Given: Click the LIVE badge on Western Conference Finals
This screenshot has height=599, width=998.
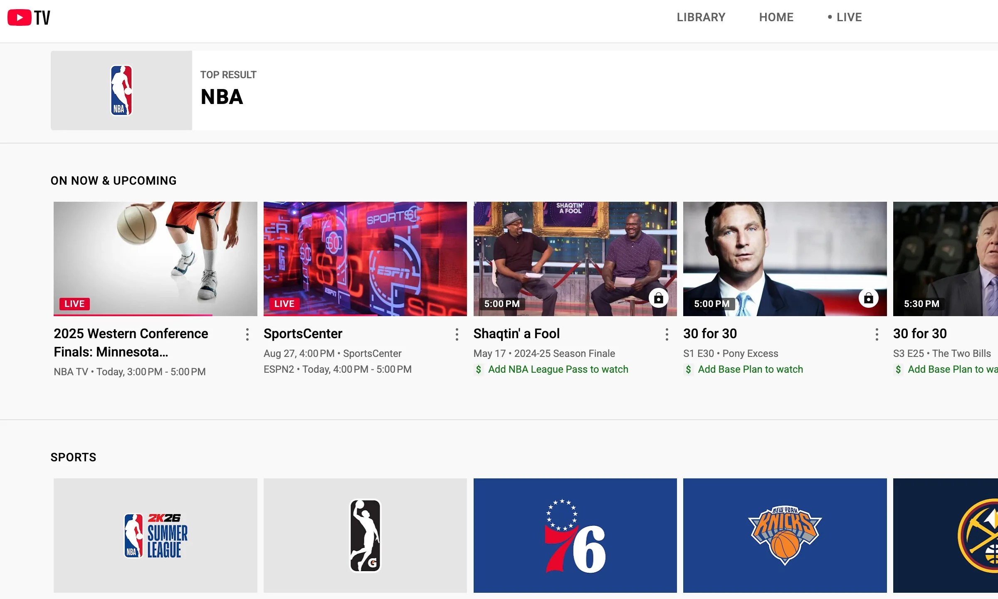Looking at the screenshot, I should (x=74, y=304).
